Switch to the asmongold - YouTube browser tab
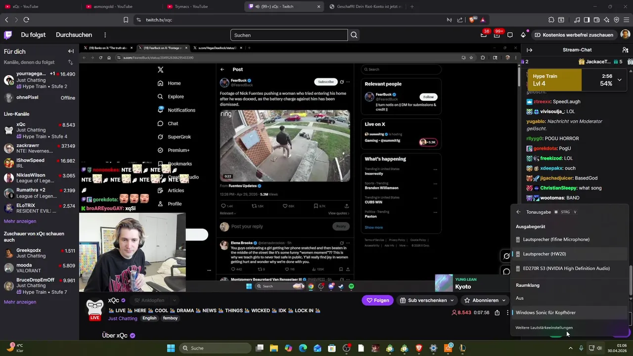Screen dimensions: 633x356 point(121,6)
